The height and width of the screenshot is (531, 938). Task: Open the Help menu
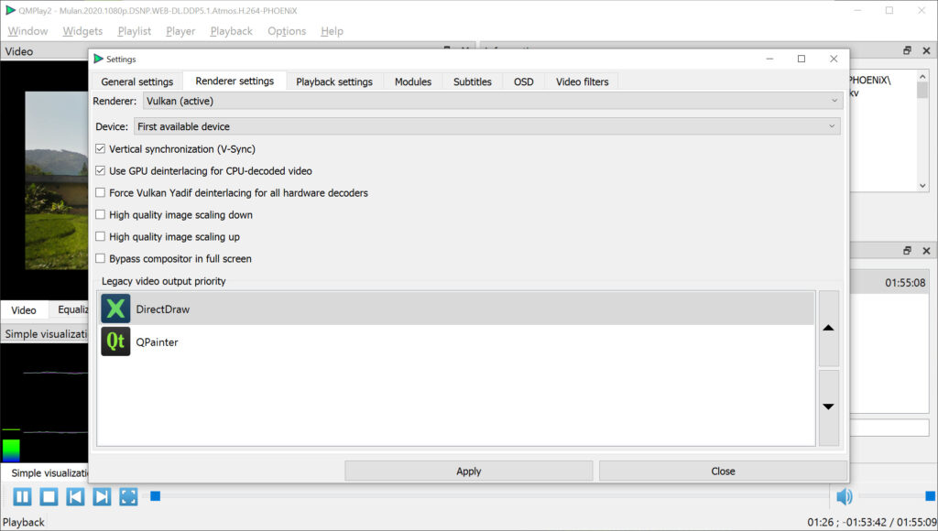pos(332,31)
